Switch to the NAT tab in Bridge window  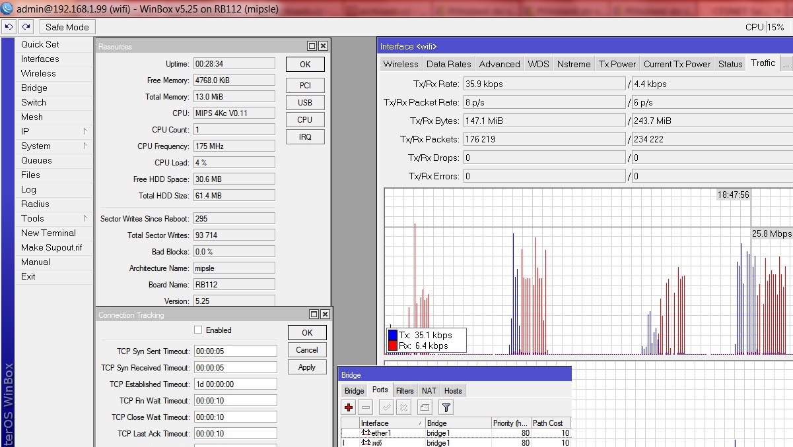(x=429, y=391)
